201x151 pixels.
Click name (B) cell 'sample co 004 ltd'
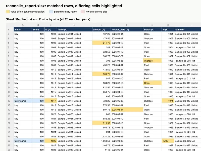pyautogui.click(x=187, y=47)
